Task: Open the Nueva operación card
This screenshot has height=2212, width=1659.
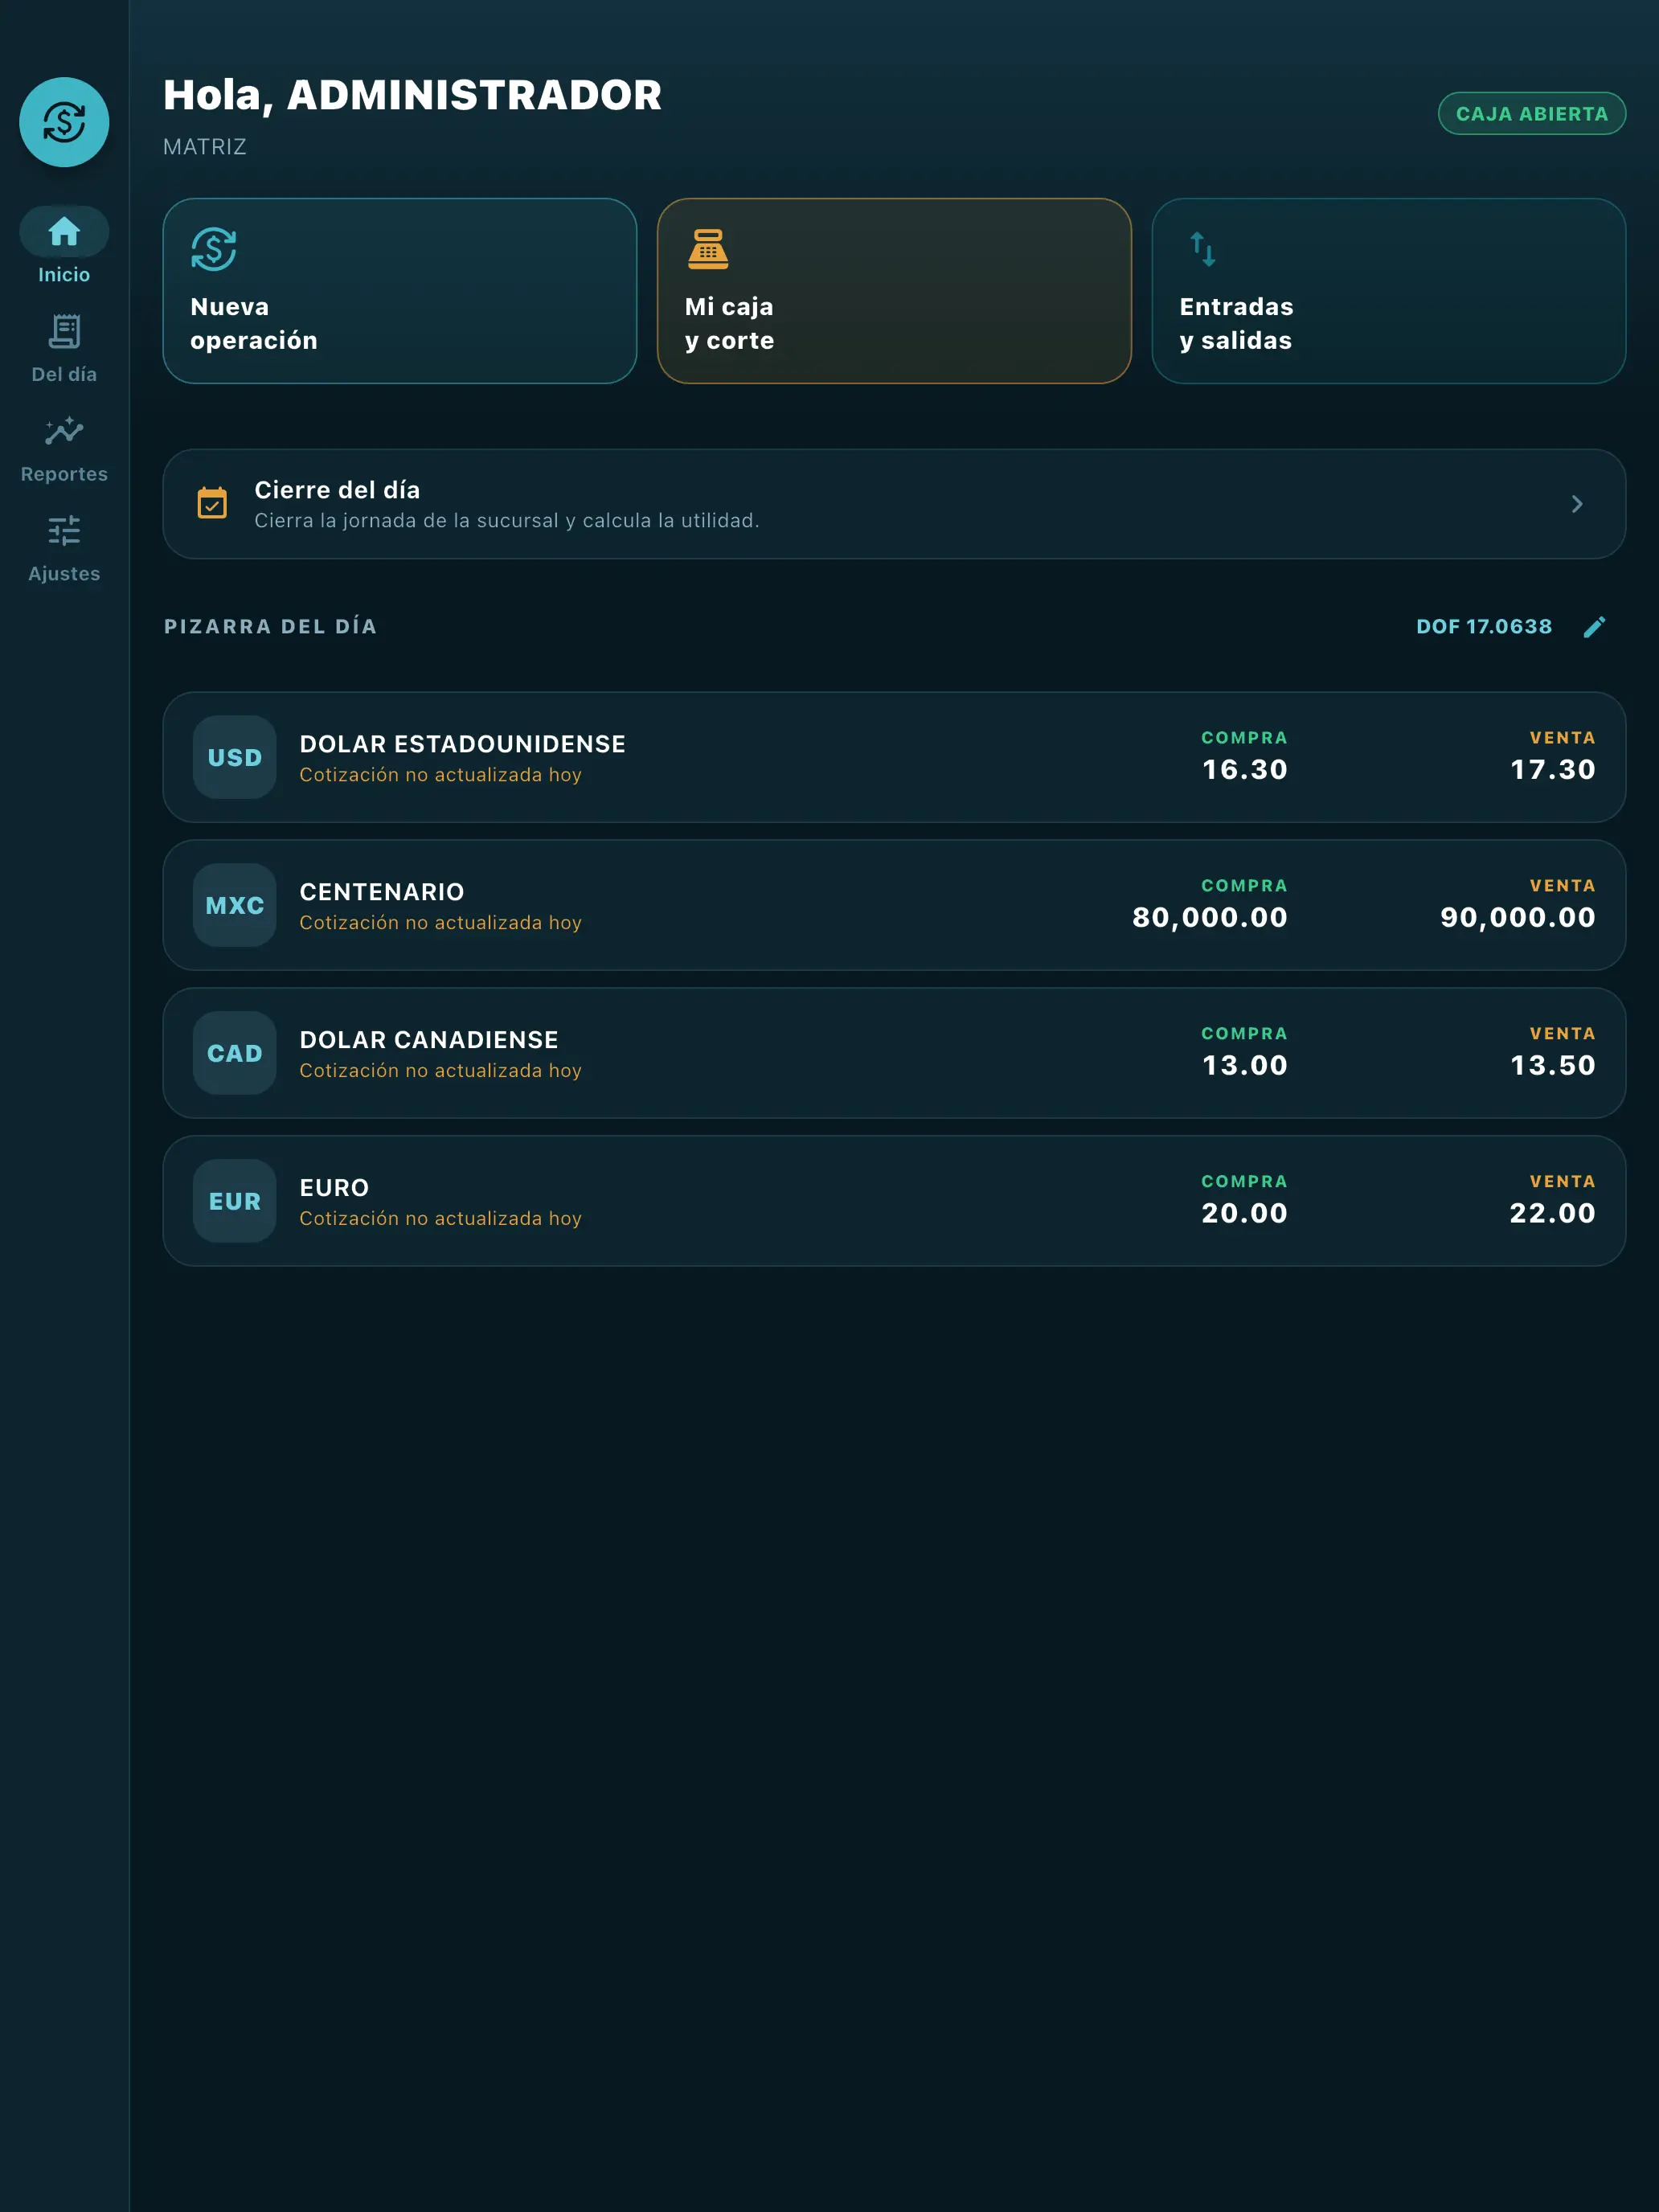Action: click(400, 291)
